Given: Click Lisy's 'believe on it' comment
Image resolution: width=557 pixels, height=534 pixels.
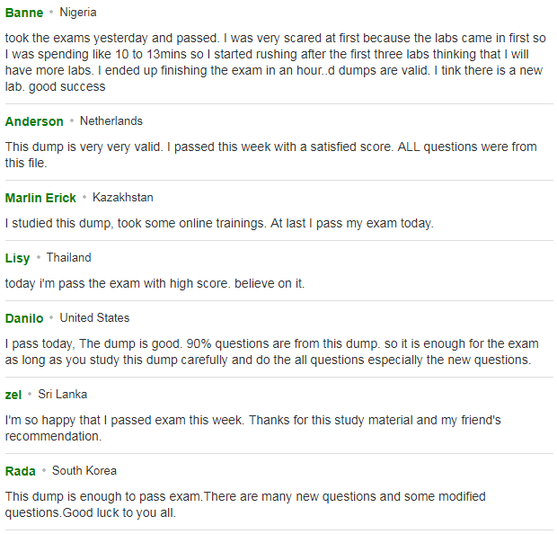Looking at the screenshot, I should pyautogui.click(x=155, y=284).
